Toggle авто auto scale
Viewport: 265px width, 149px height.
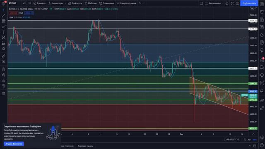click(255, 139)
